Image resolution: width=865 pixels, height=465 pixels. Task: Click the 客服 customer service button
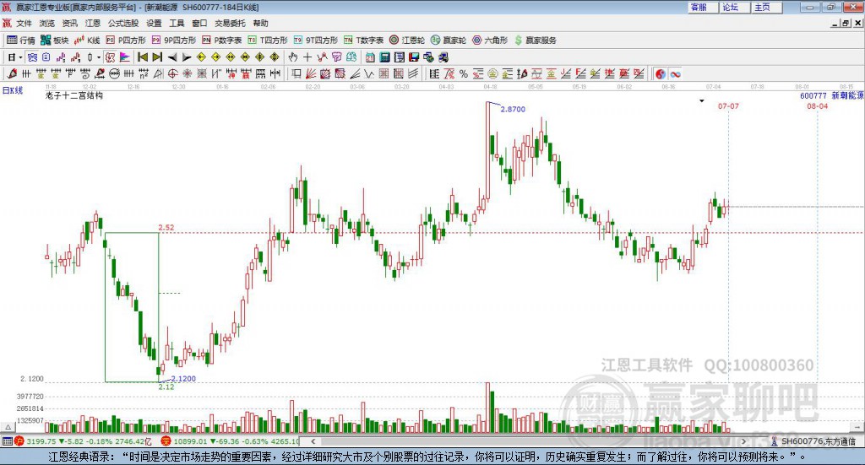tap(699, 7)
